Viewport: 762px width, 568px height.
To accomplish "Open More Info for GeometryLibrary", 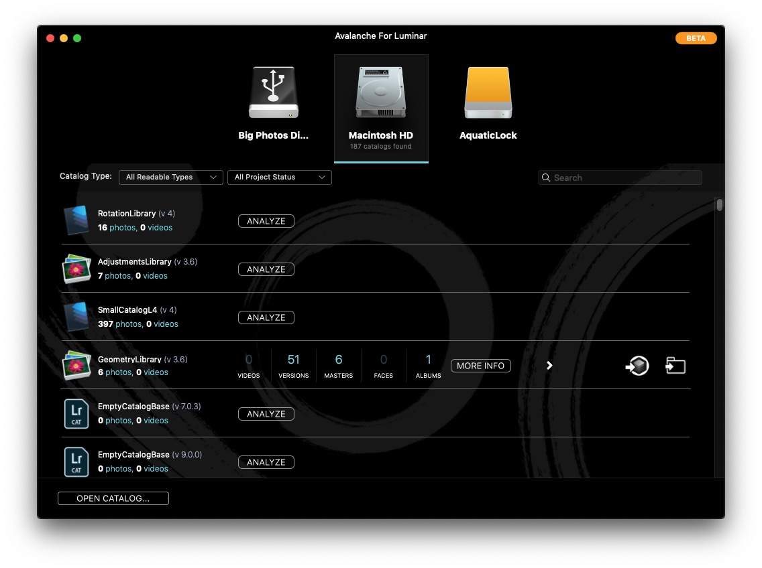I will [481, 366].
